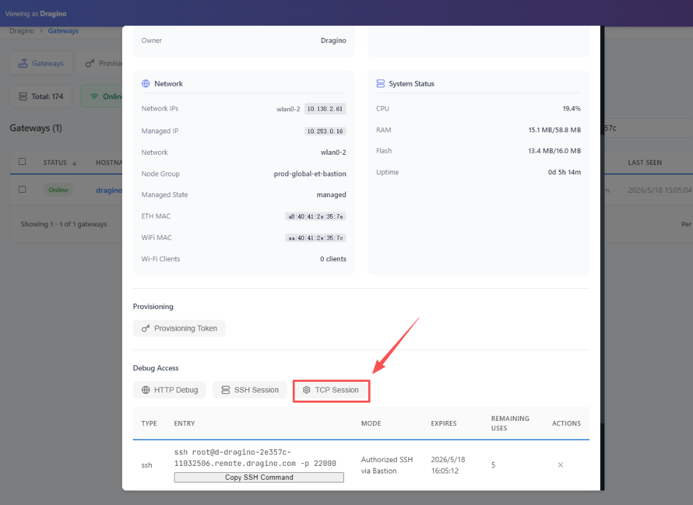Click the REMAINING USES column header
Image resolution: width=693 pixels, height=505 pixels.
(x=510, y=423)
